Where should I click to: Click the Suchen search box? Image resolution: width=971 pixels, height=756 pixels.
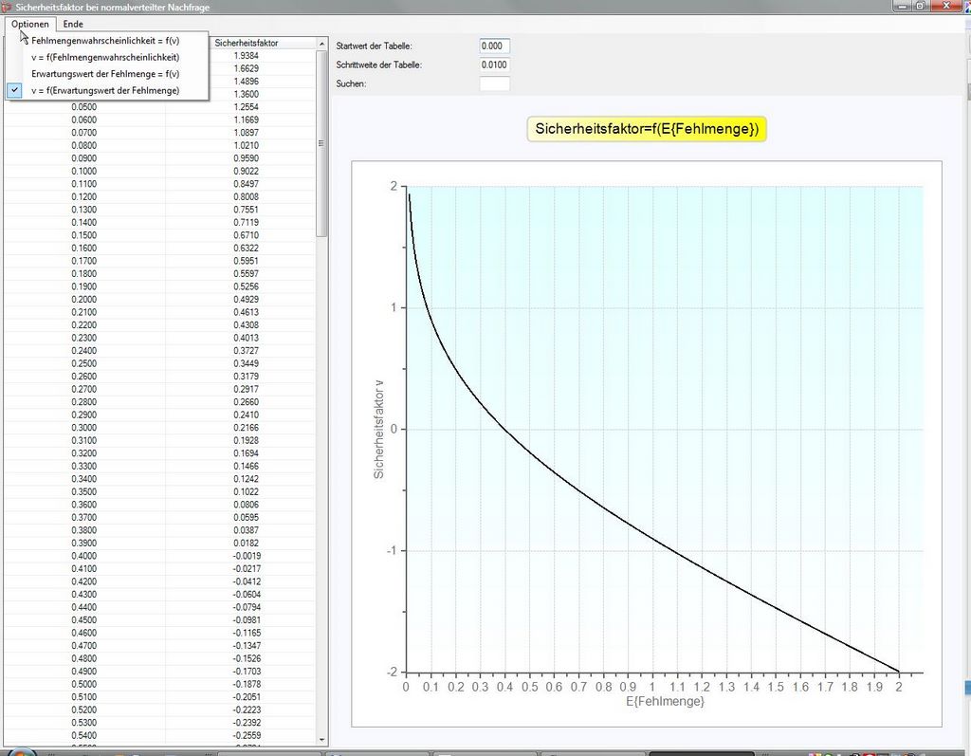(x=494, y=84)
